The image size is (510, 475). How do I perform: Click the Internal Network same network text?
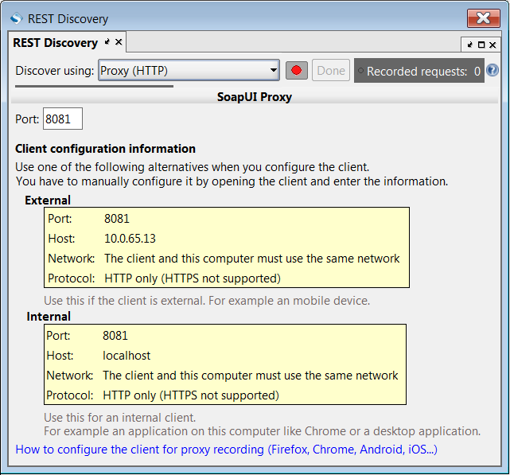click(x=251, y=376)
